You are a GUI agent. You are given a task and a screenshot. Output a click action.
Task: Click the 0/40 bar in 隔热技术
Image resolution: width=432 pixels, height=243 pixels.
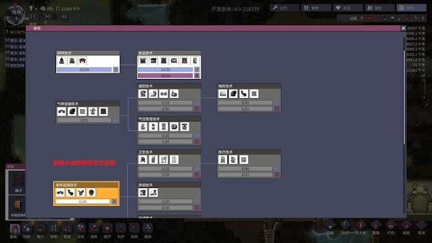pyautogui.click(x=245, y=102)
